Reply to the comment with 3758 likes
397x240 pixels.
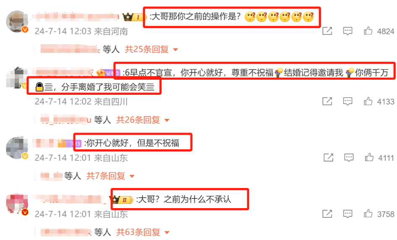pos(347,214)
